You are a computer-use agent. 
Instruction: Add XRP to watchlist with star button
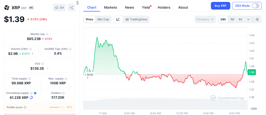[59, 8]
